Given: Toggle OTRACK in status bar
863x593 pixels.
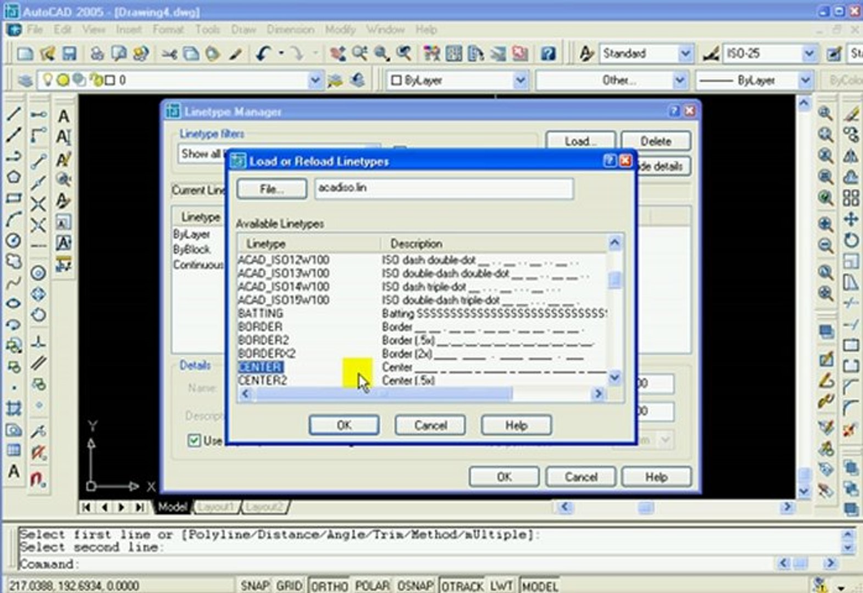Looking at the screenshot, I should [x=462, y=586].
